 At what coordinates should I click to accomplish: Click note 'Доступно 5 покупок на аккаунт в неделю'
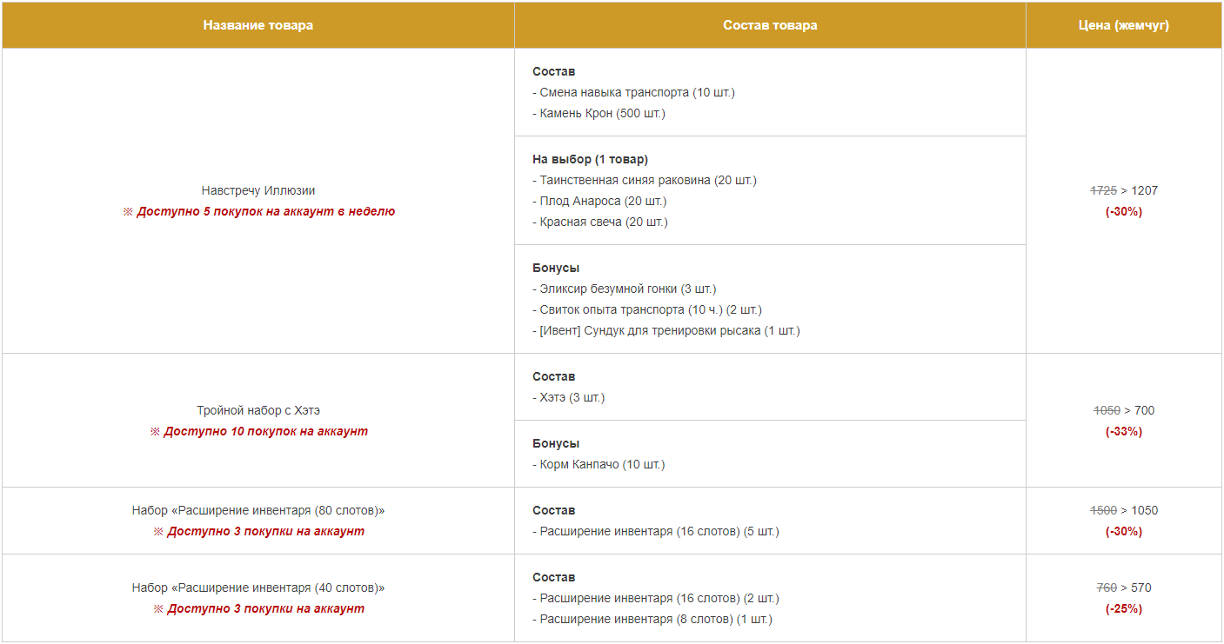coord(258,211)
